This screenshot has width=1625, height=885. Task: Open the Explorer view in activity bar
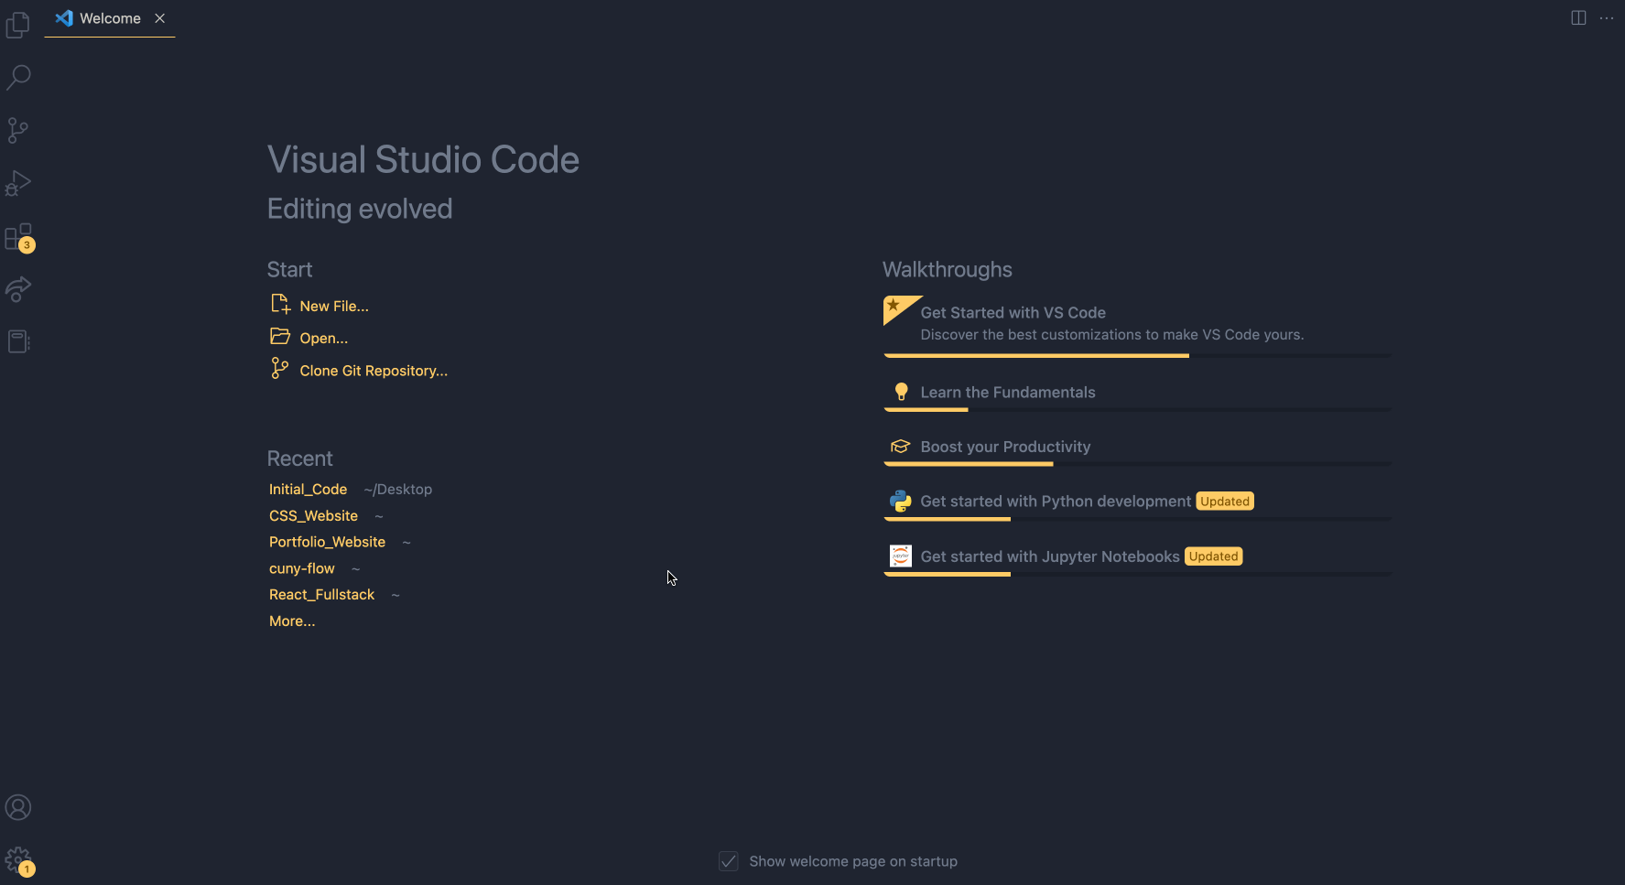[x=18, y=25]
